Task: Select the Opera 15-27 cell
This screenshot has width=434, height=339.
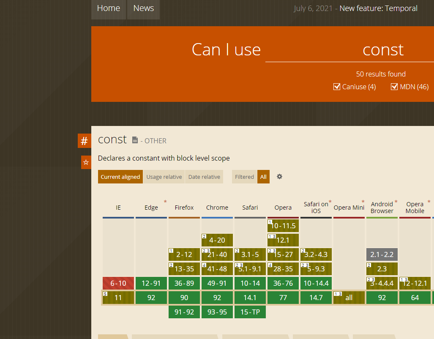Action: (x=283, y=254)
